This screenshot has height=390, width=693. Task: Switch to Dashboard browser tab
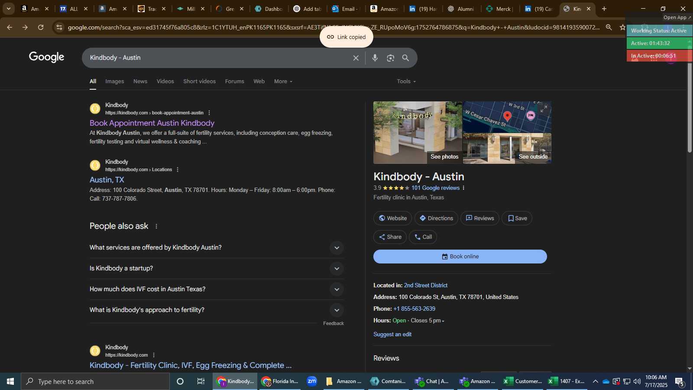(269, 9)
